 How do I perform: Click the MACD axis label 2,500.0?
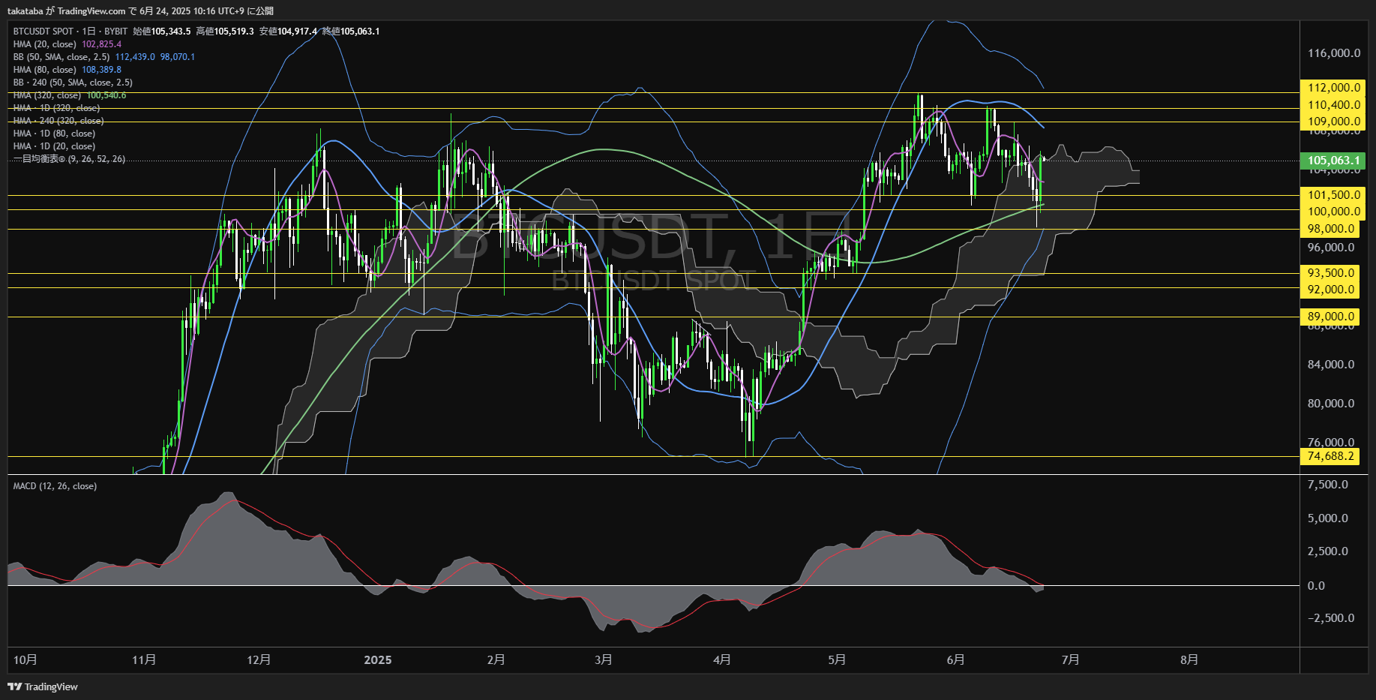point(1327,551)
